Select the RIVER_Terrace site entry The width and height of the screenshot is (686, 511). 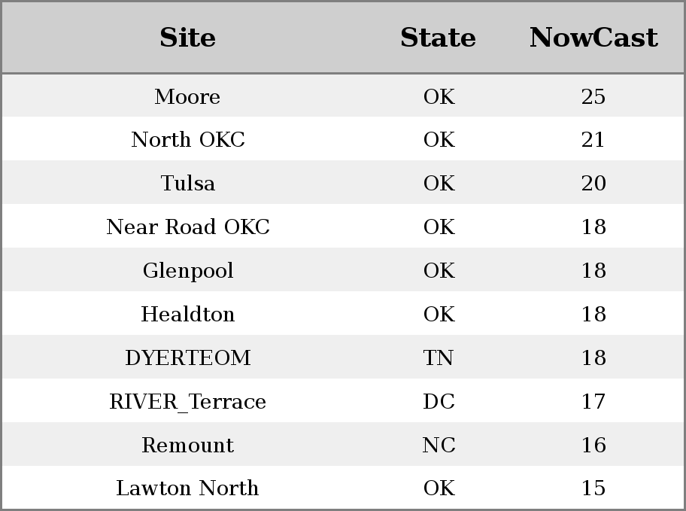pos(188,402)
